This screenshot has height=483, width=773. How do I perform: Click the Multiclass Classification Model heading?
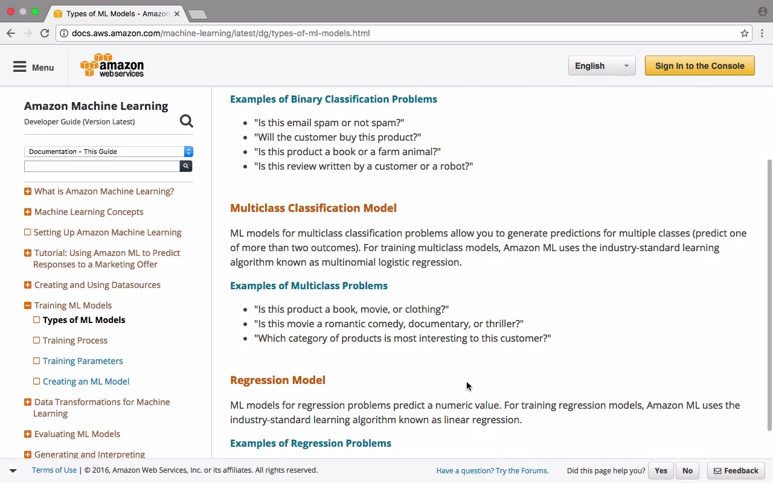[313, 208]
